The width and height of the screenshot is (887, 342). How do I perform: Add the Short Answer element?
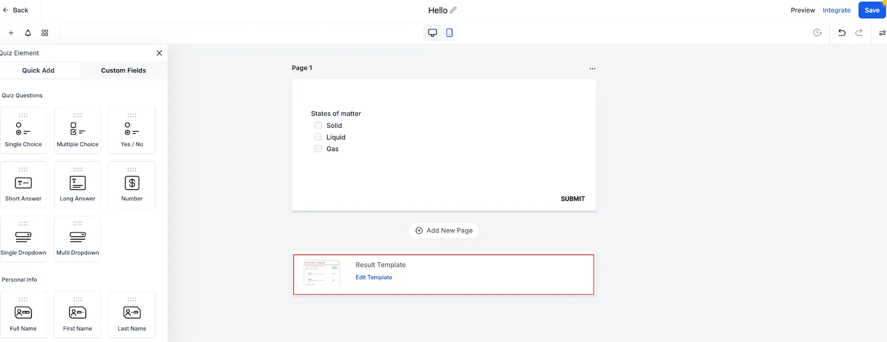(23, 185)
